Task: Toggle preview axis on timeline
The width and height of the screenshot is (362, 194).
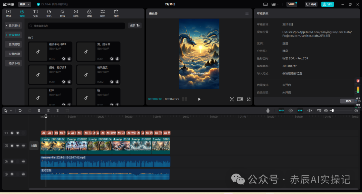Action: pyautogui.click(x=310, y=111)
